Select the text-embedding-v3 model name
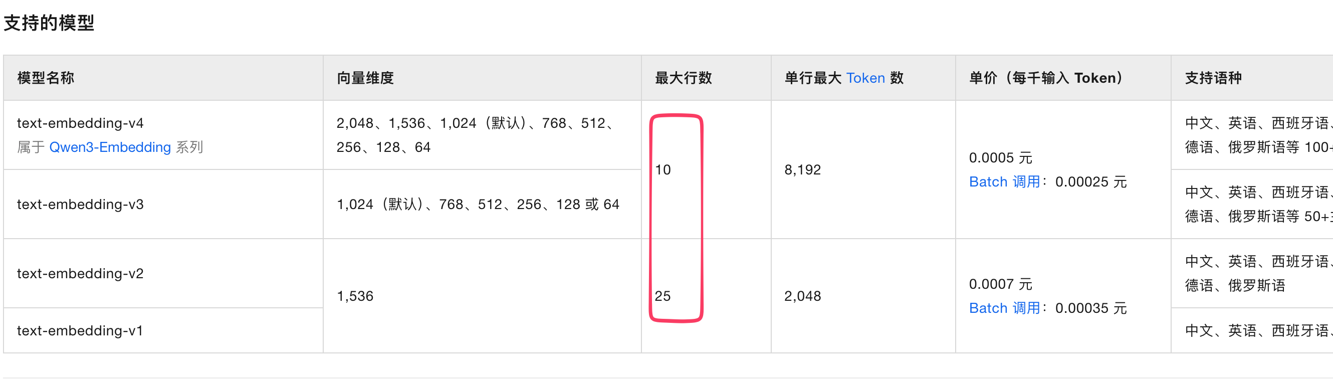 pyautogui.click(x=80, y=205)
